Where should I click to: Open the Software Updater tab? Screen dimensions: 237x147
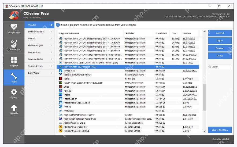click(x=39, y=32)
